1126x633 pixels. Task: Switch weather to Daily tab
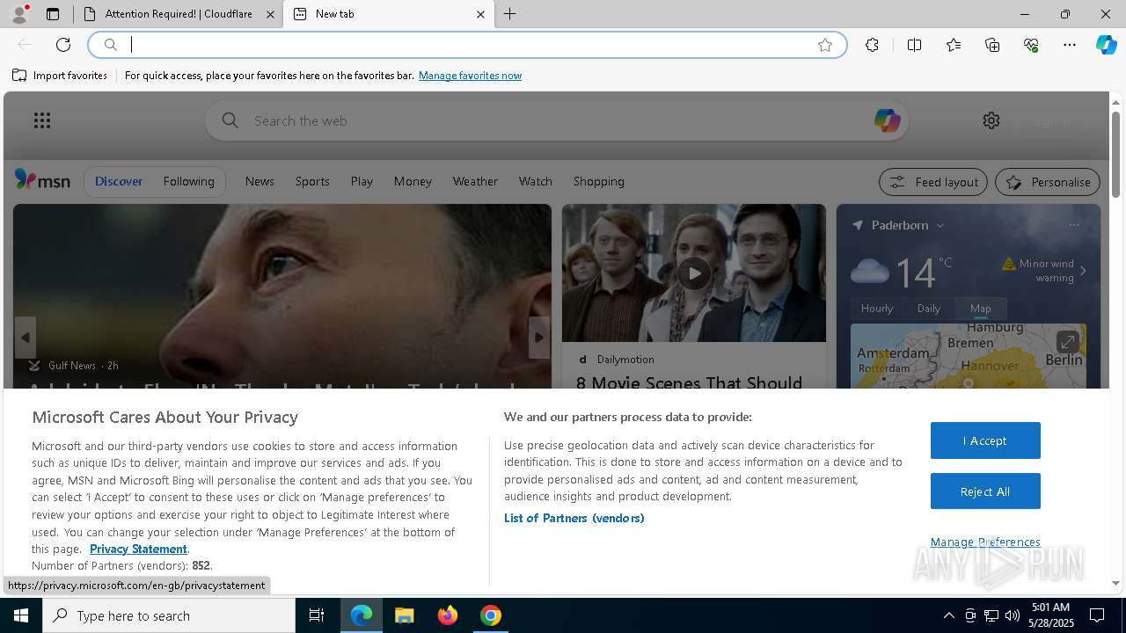coord(929,309)
